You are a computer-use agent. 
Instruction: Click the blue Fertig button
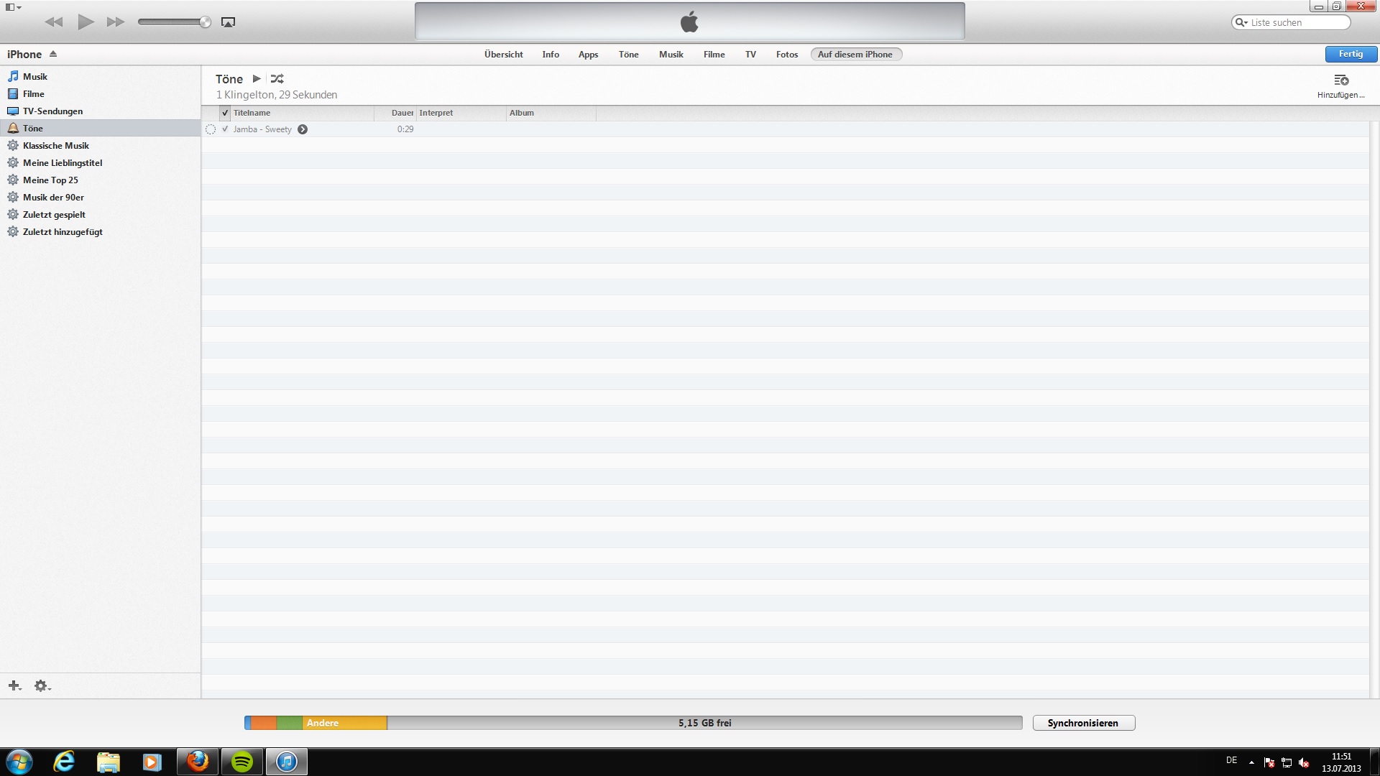[1351, 54]
